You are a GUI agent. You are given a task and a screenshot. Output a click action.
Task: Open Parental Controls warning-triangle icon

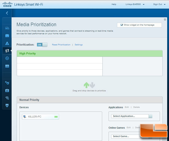(x=7, y=43)
